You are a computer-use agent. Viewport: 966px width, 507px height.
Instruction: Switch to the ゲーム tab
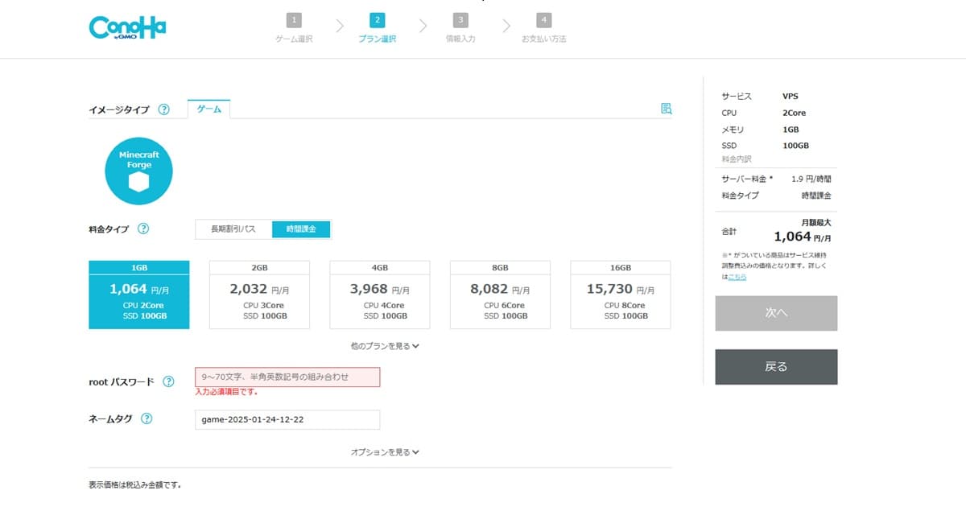pyautogui.click(x=209, y=109)
